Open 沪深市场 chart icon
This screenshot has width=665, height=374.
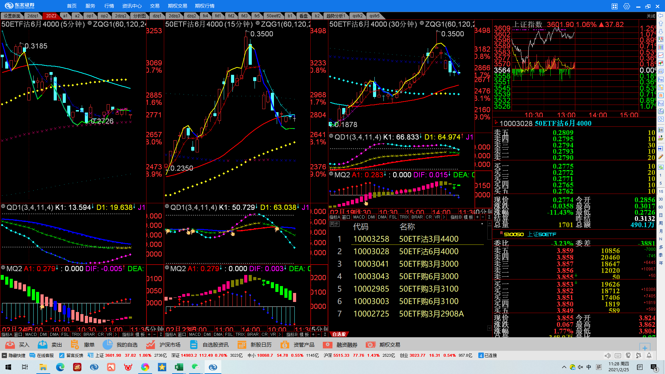(x=150, y=345)
